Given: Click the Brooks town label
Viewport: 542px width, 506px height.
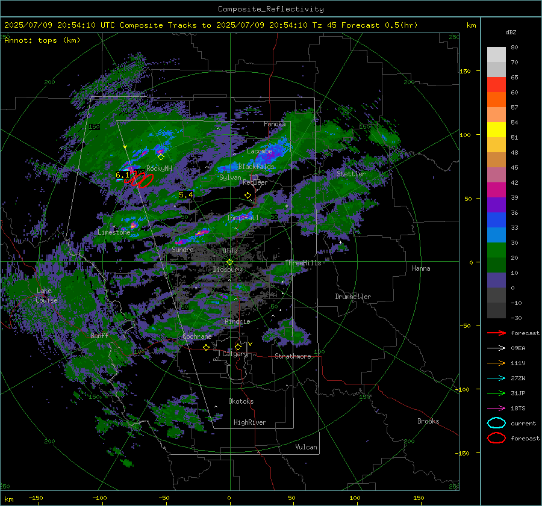Looking at the screenshot, I should (x=428, y=421).
